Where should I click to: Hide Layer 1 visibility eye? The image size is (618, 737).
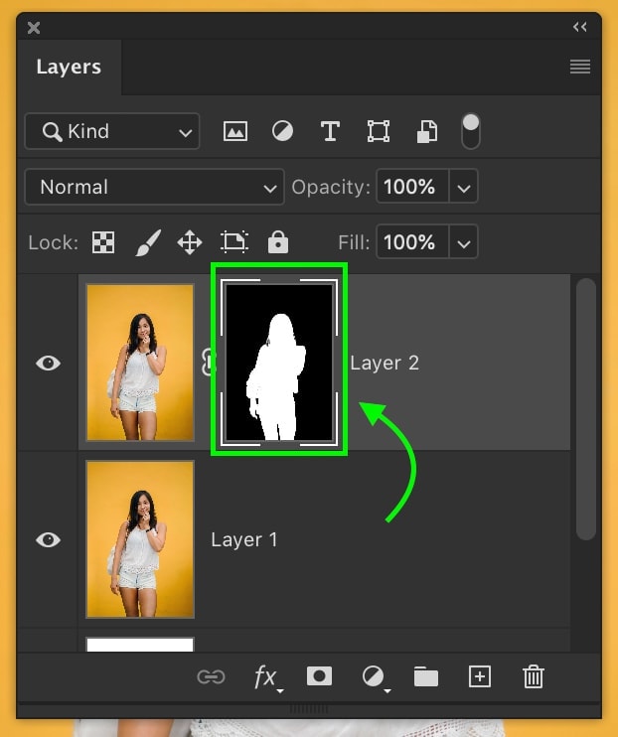pyautogui.click(x=48, y=539)
